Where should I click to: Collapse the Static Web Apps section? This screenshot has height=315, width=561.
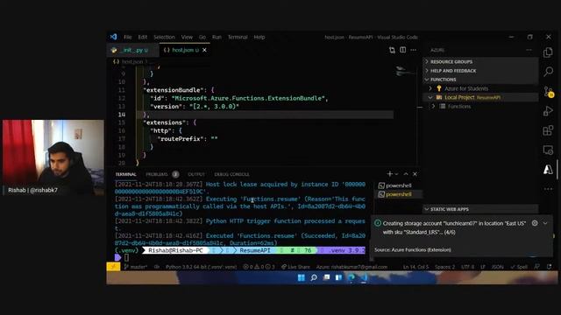(x=480, y=209)
